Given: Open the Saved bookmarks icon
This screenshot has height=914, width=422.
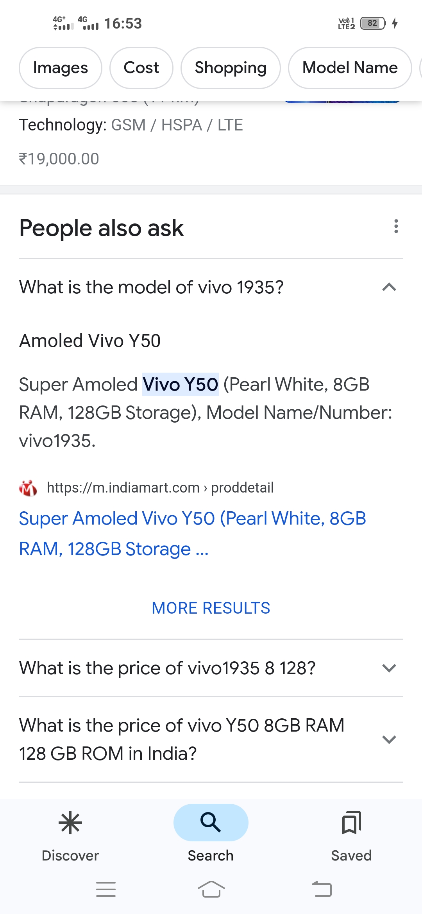Looking at the screenshot, I should pyautogui.click(x=351, y=822).
